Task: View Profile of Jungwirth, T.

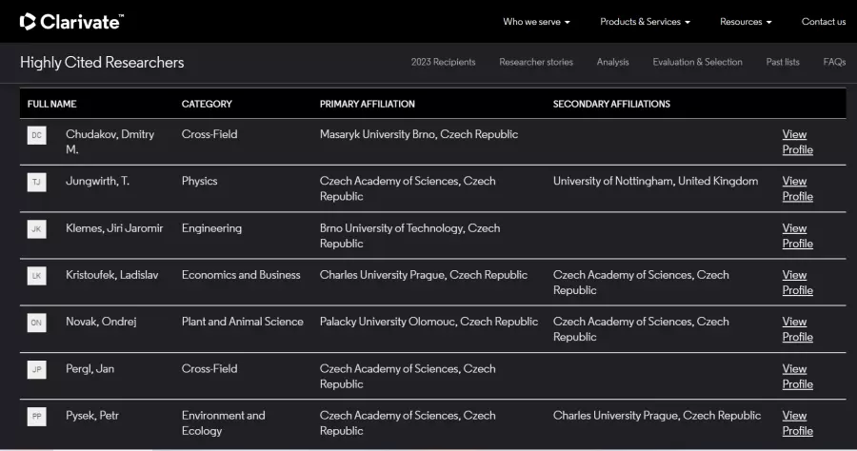Action: click(797, 188)
